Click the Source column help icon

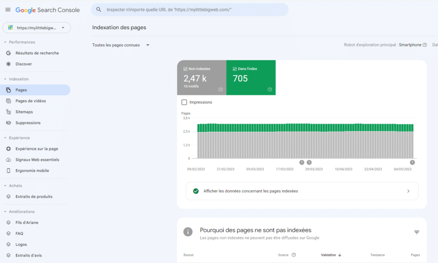(x=293, y=255)
